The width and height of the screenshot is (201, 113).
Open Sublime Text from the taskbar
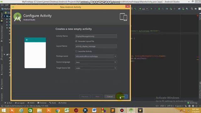113,110
